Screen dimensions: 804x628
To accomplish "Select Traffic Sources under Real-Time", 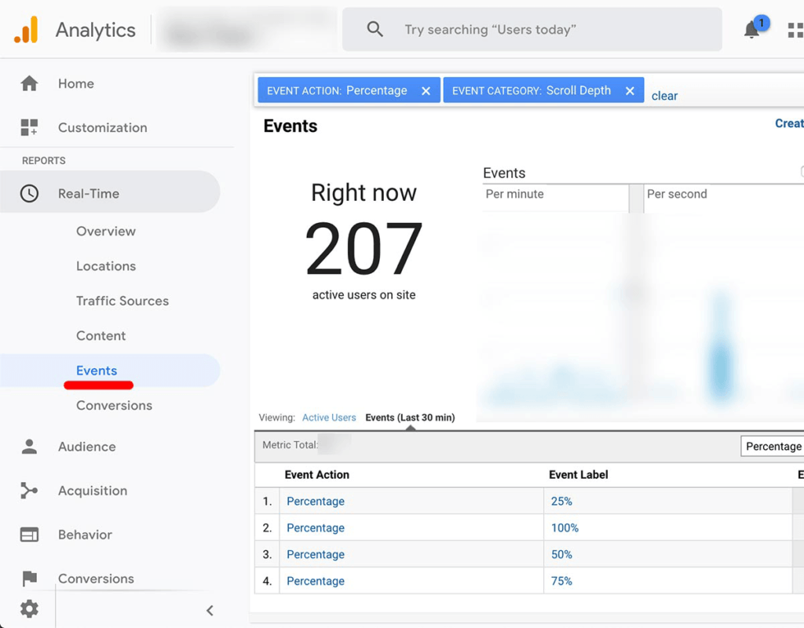I will click(x=122, y=301).
